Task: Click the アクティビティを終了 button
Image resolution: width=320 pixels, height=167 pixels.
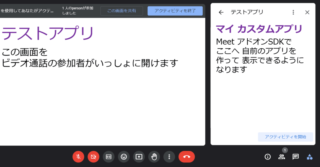Action: [175, 11]
